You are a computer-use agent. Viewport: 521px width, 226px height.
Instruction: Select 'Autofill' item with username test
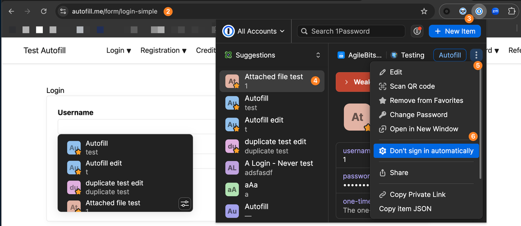(272, 103)
